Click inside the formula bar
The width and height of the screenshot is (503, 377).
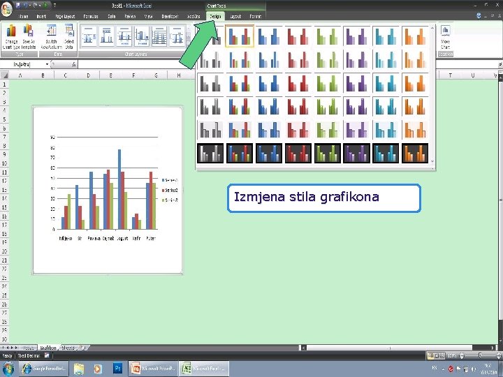[x=287, y=64]
